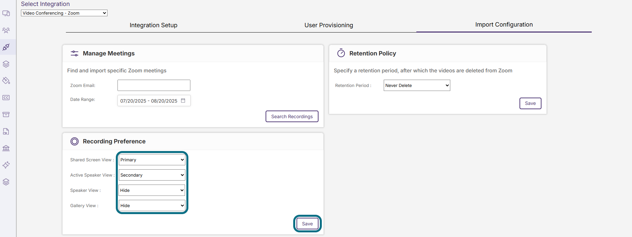Click the Recording Preference circle icon
Image resolution: width=632 pixels, height=237 pixels.
[x=75, y=141]
